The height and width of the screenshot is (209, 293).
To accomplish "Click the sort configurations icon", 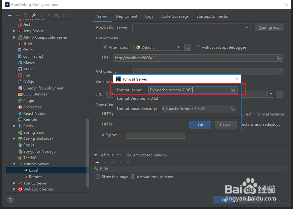I will click(x=65, y=15).
